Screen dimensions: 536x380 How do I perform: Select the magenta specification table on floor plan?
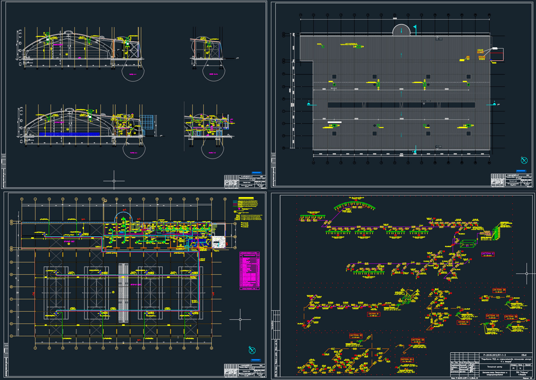coord(250,271)
